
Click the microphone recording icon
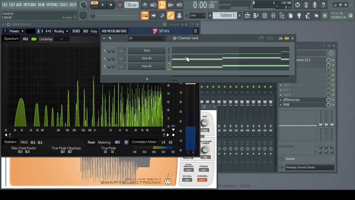(315, 5)
